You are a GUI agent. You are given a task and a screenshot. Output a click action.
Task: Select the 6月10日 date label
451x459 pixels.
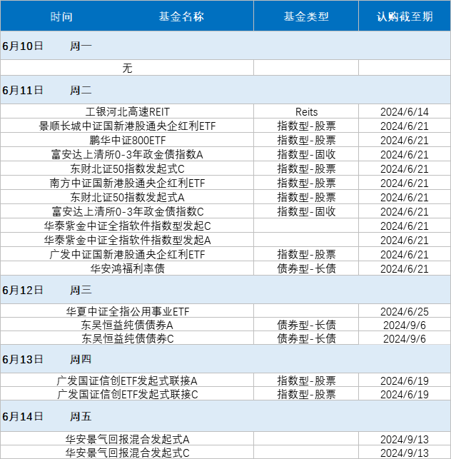click(23, 46)
